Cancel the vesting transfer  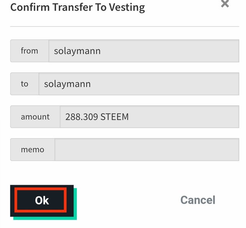coord(198,200)
